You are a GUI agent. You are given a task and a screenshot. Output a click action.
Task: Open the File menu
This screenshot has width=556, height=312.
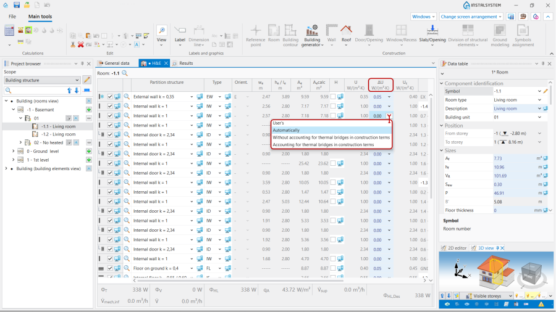[x=12, y=17]
